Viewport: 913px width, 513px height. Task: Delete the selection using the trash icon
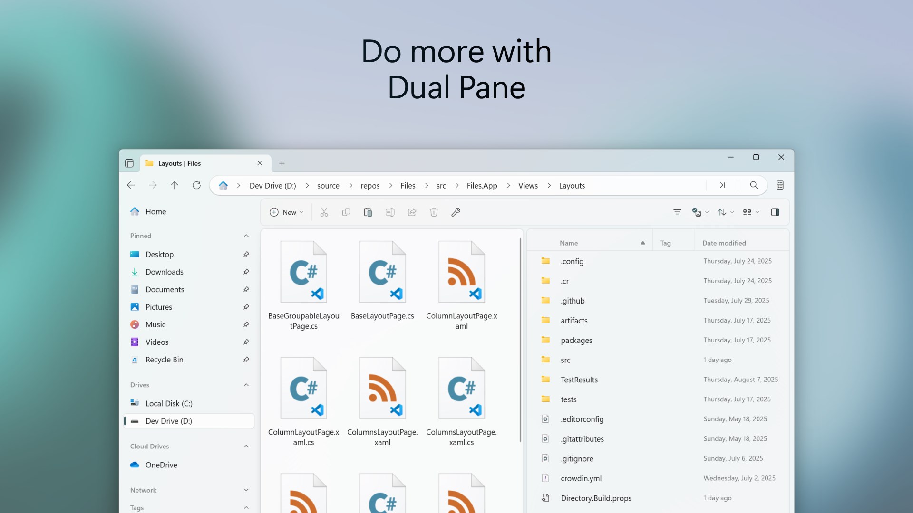click(434, 212)
